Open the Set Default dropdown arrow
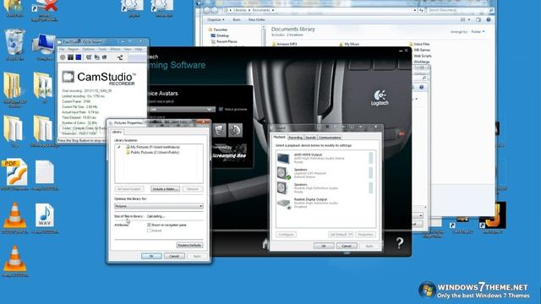 click(351, 235)
